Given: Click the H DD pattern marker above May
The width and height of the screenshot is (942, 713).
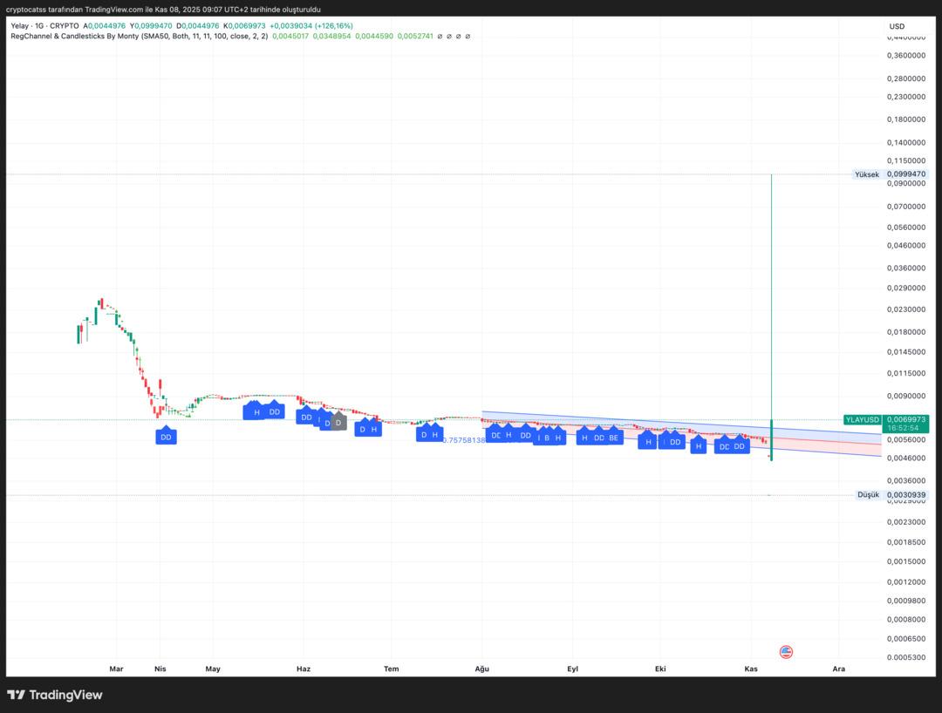Looking at the screenshot, I should pyautogui.click(x=266, y=411).
